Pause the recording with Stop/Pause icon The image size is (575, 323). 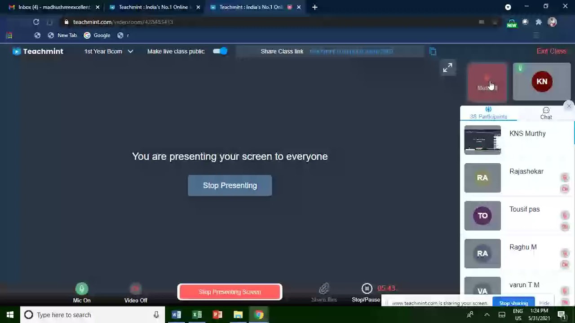pos(367,288)
